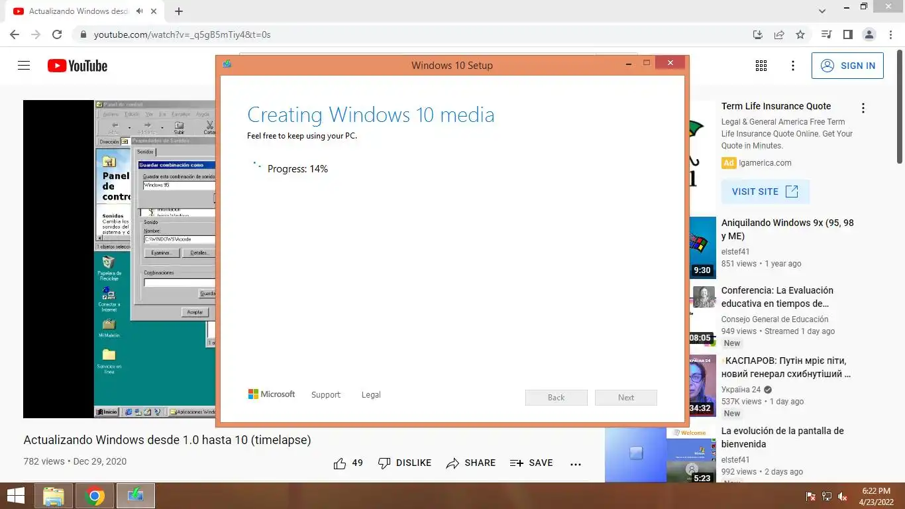Click the video player area

tap(119, 258)
